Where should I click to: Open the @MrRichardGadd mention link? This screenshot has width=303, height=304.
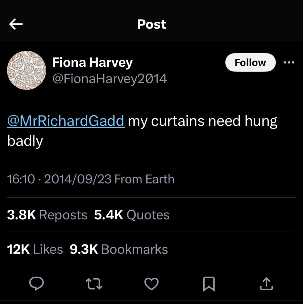[x=66, y=121]
